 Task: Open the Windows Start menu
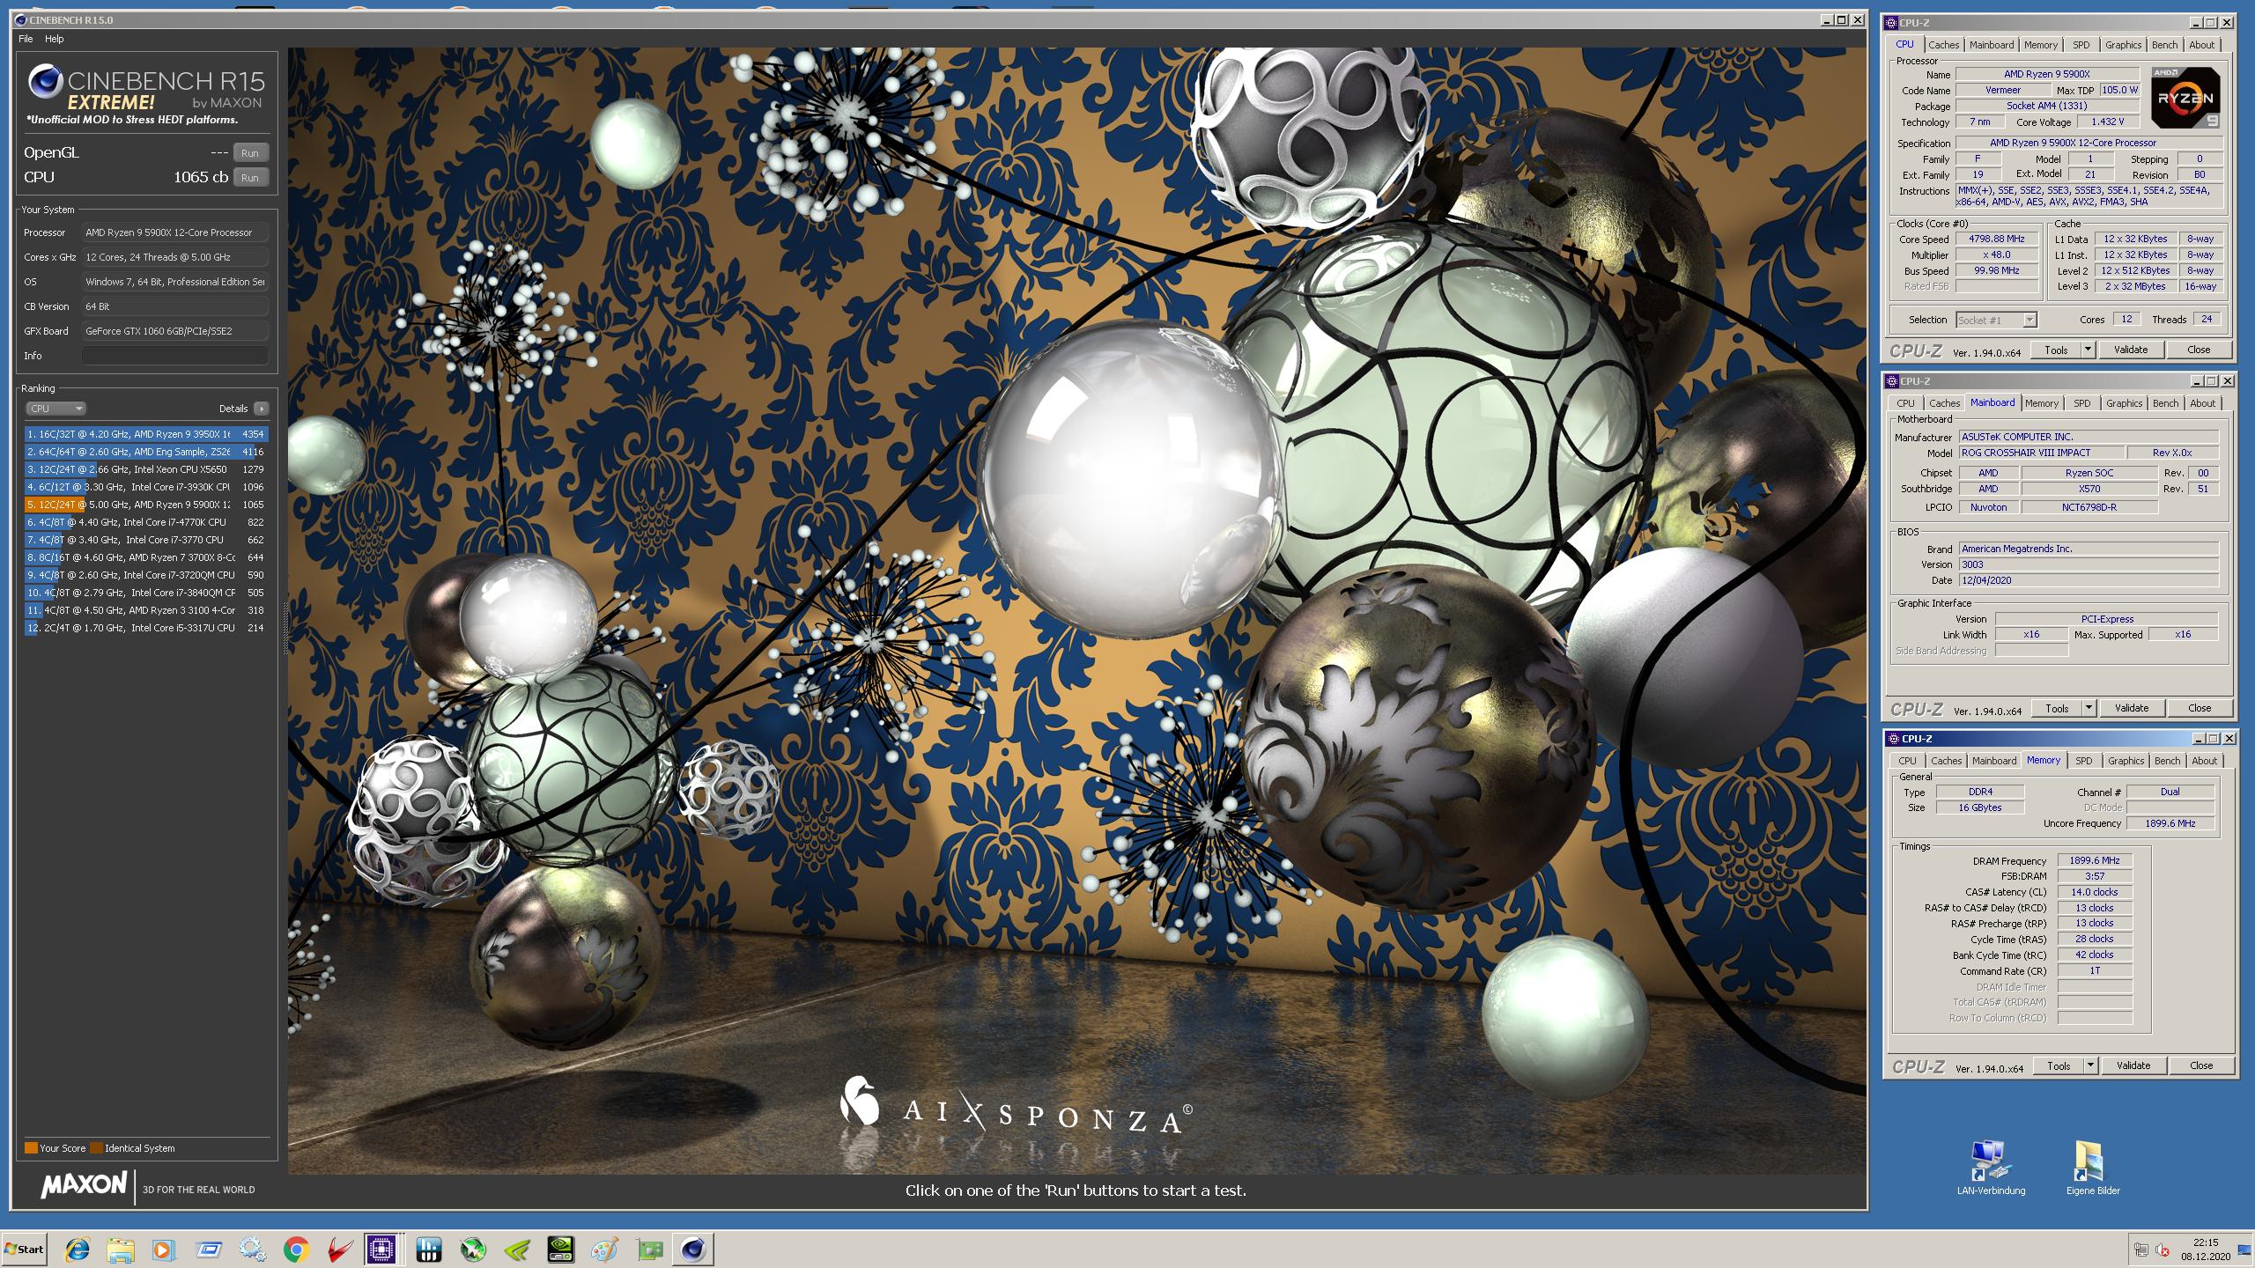point(25,1249)
